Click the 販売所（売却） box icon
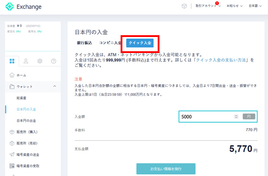 [12, 143]
